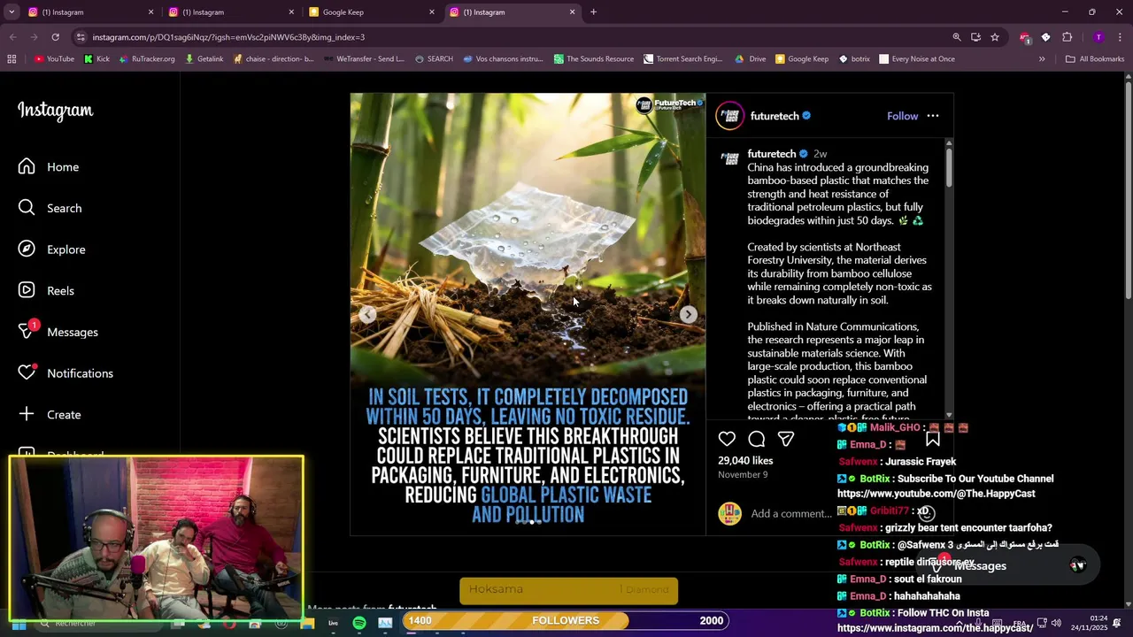1133x637 pixels.
Task: Open the Chrome Extensions puzzle icon
Action: click(1067, 37)
